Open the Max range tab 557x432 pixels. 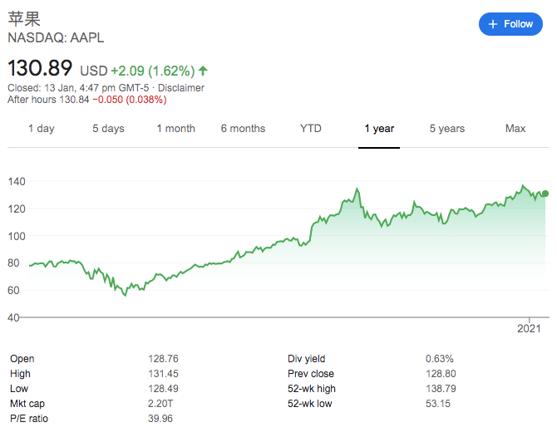[x=515, y=128]
